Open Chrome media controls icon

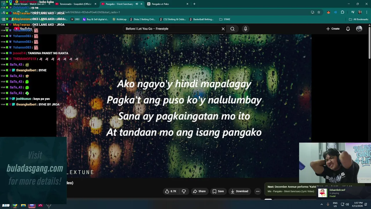click(x=353, y=12)
